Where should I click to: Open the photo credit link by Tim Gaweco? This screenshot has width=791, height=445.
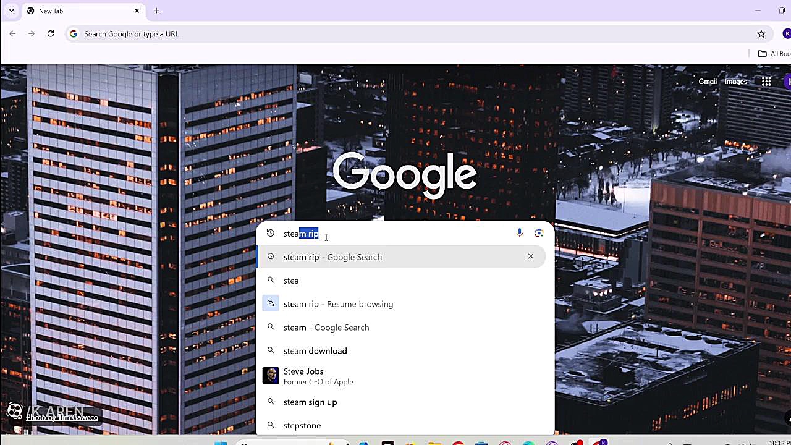point(62,417)
